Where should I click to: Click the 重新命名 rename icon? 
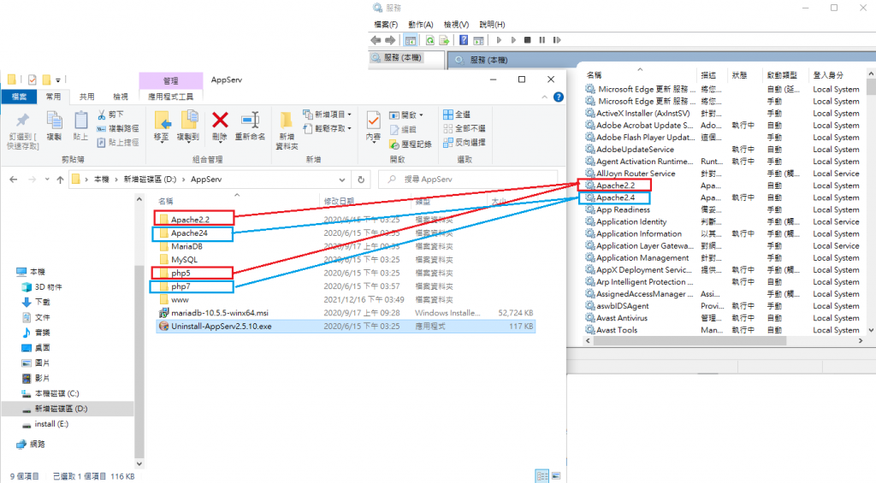[x=251, y=120]
